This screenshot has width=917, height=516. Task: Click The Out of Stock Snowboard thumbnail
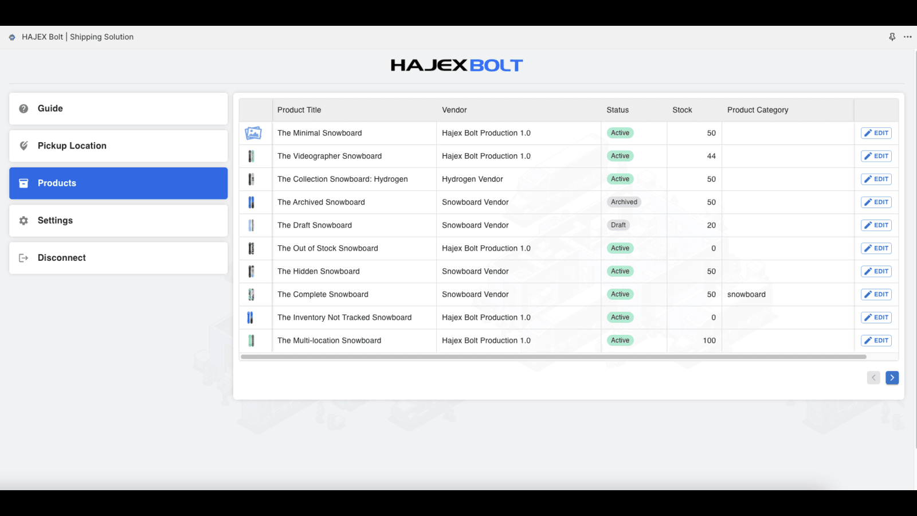point(251,248)
